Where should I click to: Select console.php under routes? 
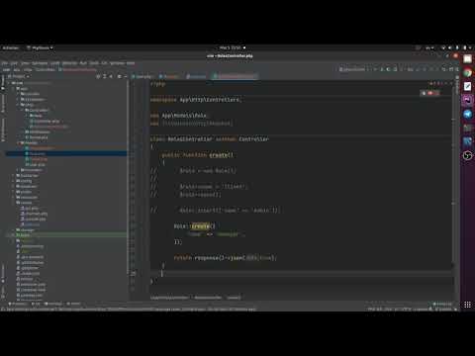[34, 219]
